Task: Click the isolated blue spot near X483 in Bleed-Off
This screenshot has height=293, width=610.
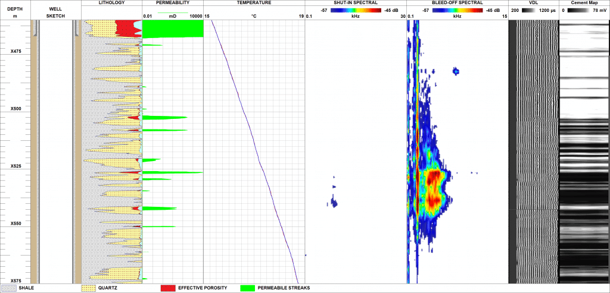Action: [x=456, y=71]
